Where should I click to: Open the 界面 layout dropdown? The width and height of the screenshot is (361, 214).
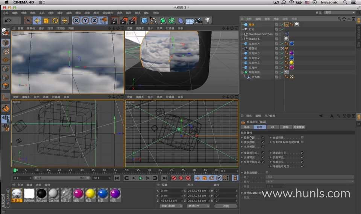[x=340, y=12]
